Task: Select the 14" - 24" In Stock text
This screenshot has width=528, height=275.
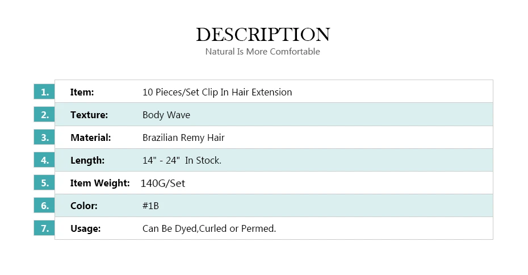Action: coord(182,160)
